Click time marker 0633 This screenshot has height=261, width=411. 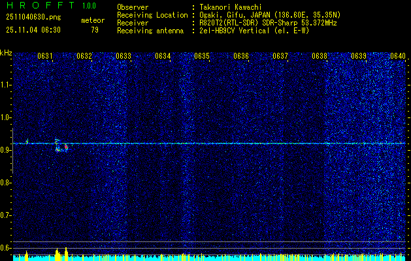point(123,56)
